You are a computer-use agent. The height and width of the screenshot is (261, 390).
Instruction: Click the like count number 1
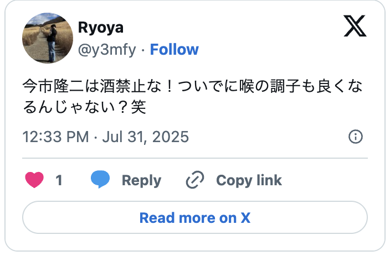tap(59, 180)
